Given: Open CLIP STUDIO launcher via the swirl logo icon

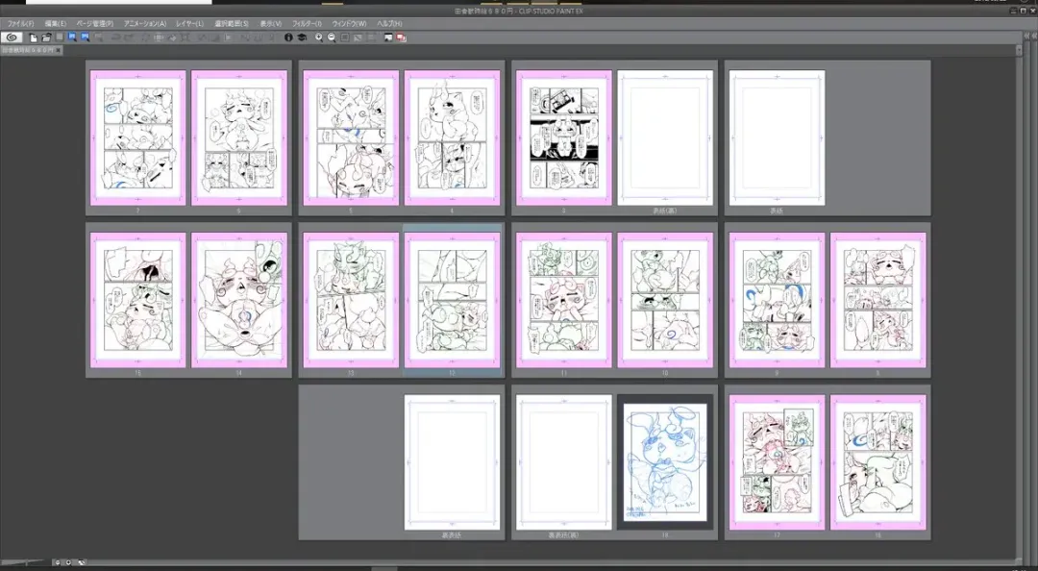Looking at the screenshot, I should tap(12, 37).
